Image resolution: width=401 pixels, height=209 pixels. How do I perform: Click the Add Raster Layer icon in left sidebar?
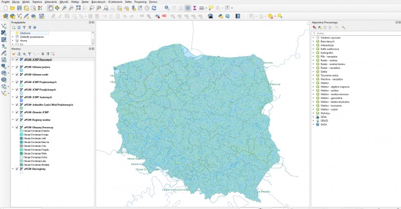pos(4,33)
